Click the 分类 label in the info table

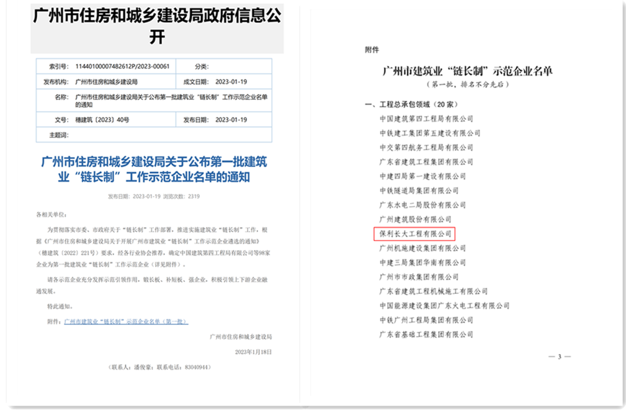tap(202, 66)
